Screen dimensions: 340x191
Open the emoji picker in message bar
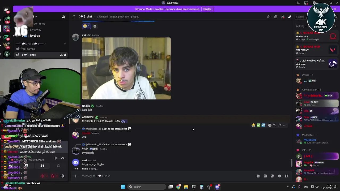click(x=279, y=176)
